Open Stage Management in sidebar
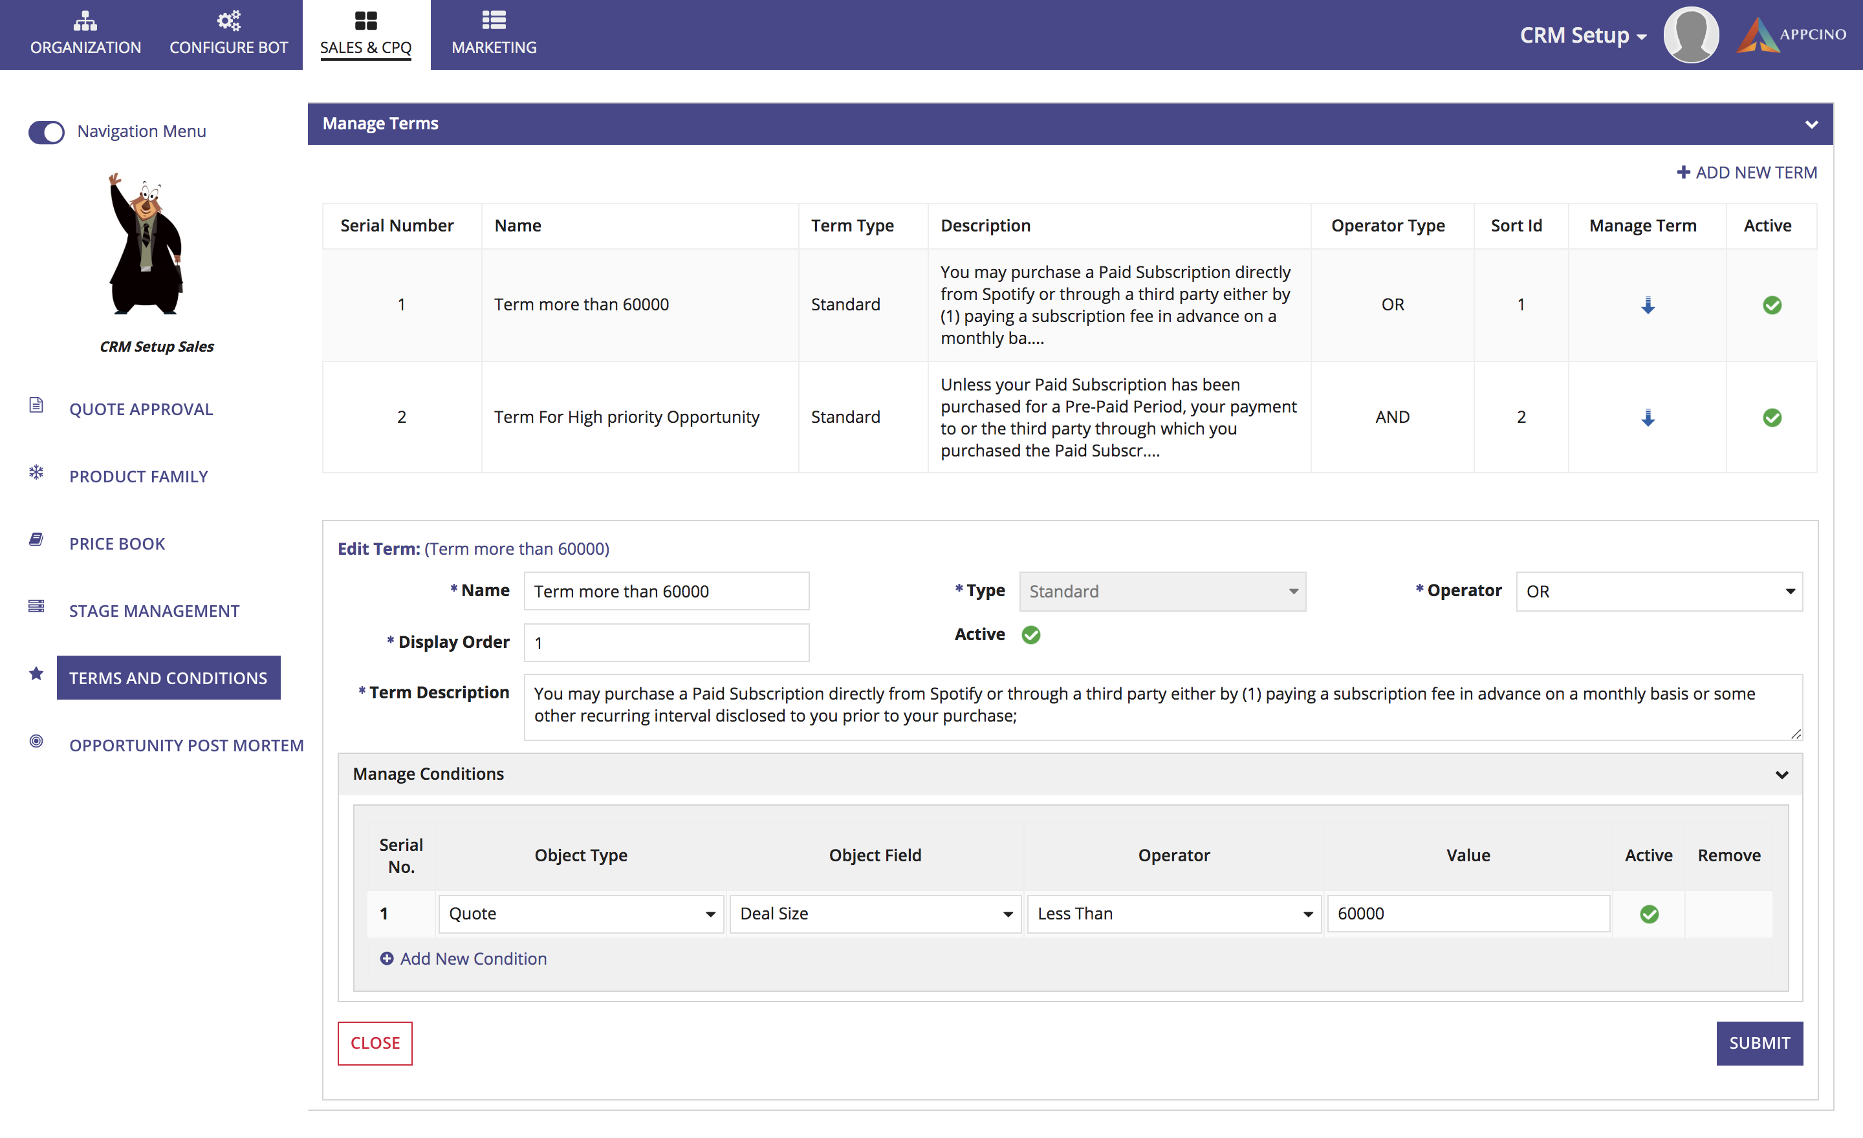The width and height of the screenshot is (1863, 1138). click(154, 610)
